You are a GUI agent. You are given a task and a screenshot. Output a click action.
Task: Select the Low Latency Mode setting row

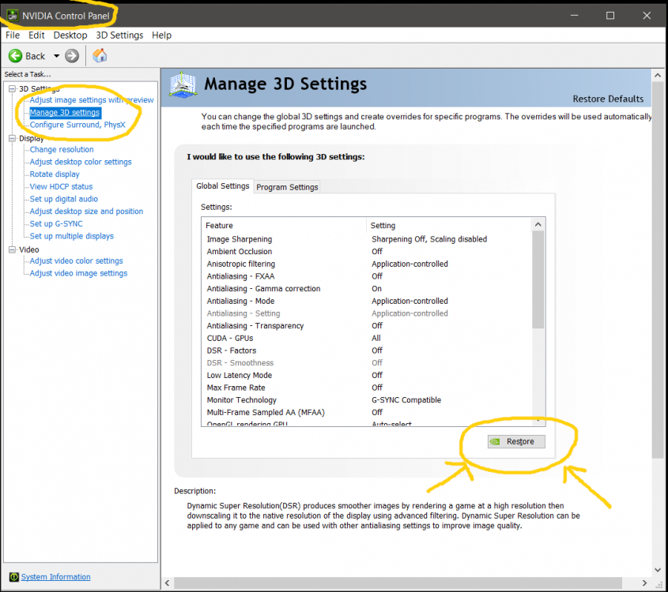pos(240,375)
